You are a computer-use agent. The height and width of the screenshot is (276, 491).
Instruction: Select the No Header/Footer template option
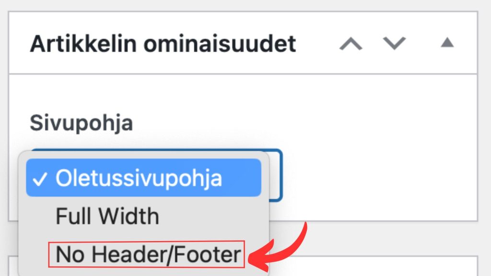pyautogui.click(x=147, y=254)
